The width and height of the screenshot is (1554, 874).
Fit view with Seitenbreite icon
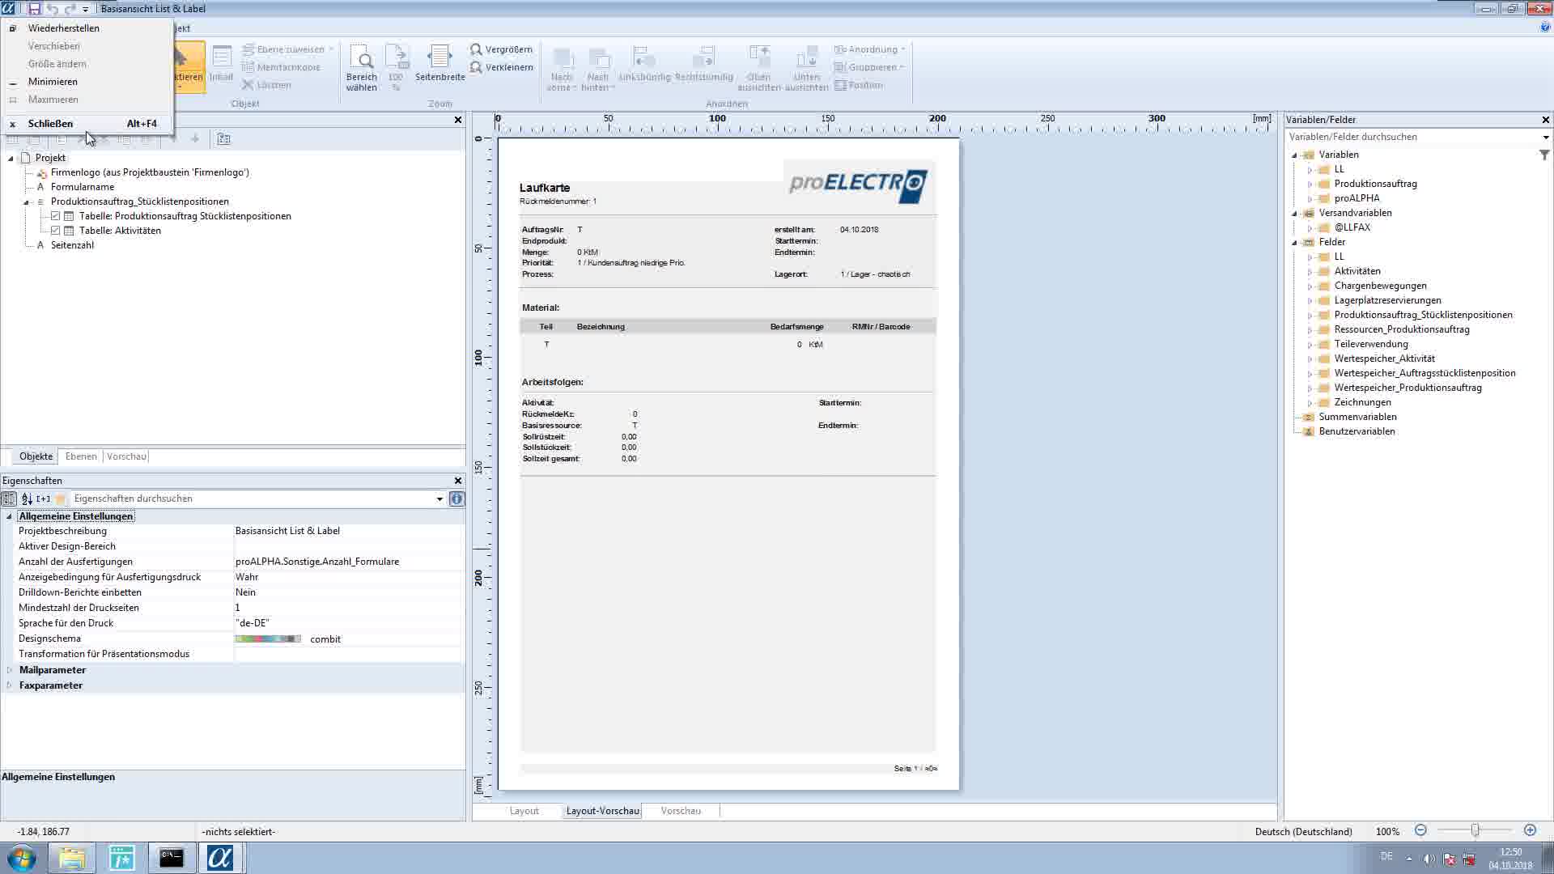439,65
